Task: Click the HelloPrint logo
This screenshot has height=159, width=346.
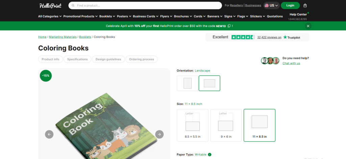Action: point(50,5)
